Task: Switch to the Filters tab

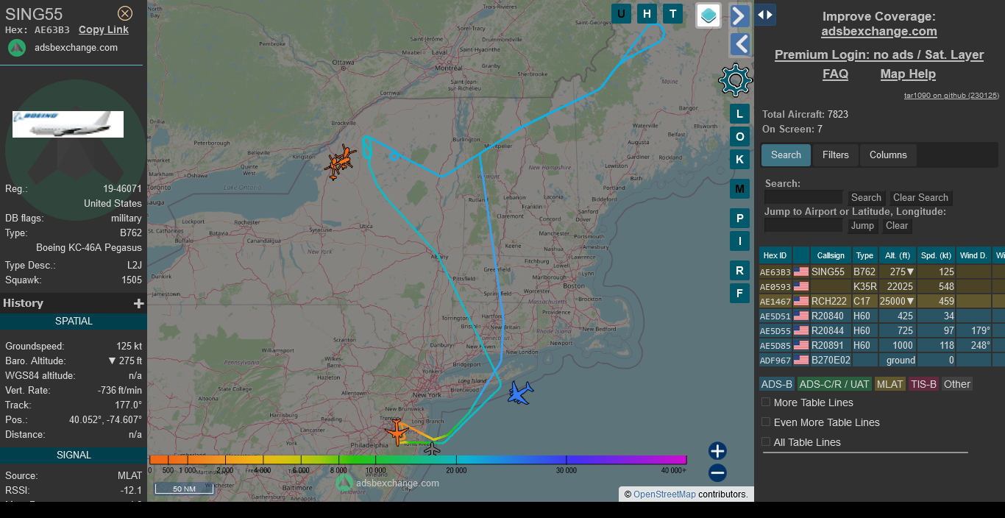Action: (836, 155)
